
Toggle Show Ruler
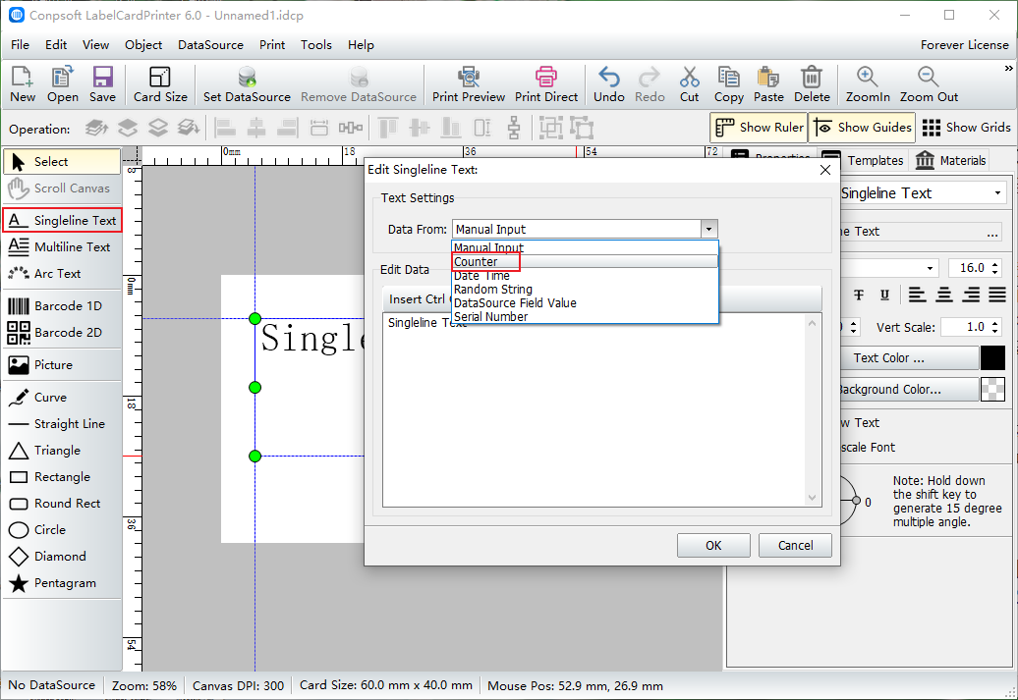pos(759,128)
